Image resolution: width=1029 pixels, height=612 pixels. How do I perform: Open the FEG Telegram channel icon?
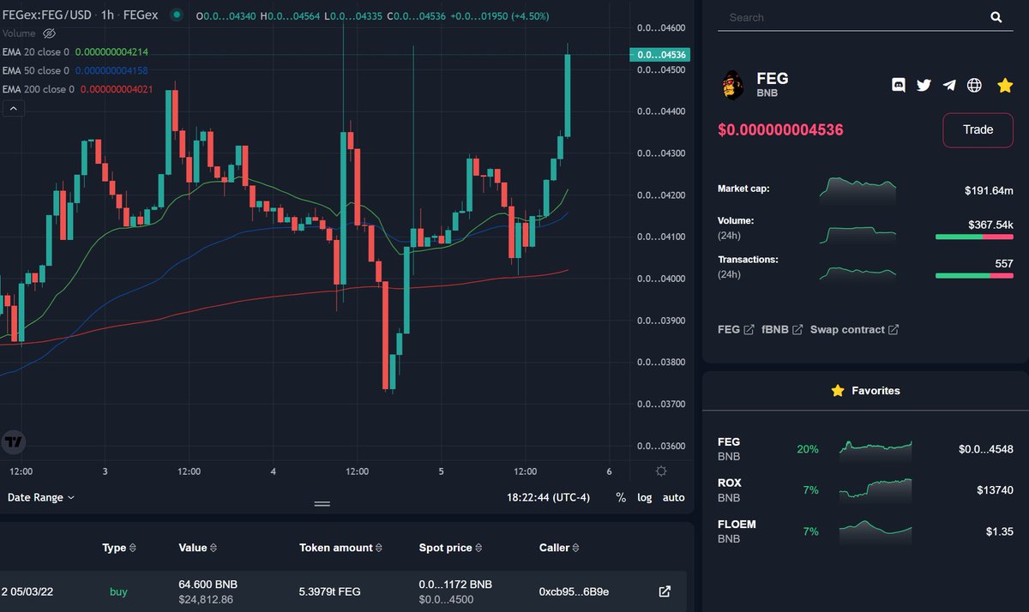tap(948, 85)
